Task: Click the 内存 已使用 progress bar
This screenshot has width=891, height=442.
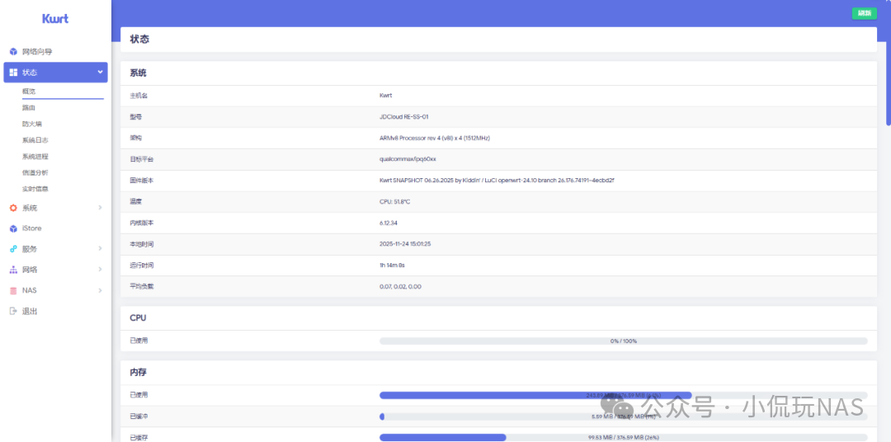Action: (624, 396)
